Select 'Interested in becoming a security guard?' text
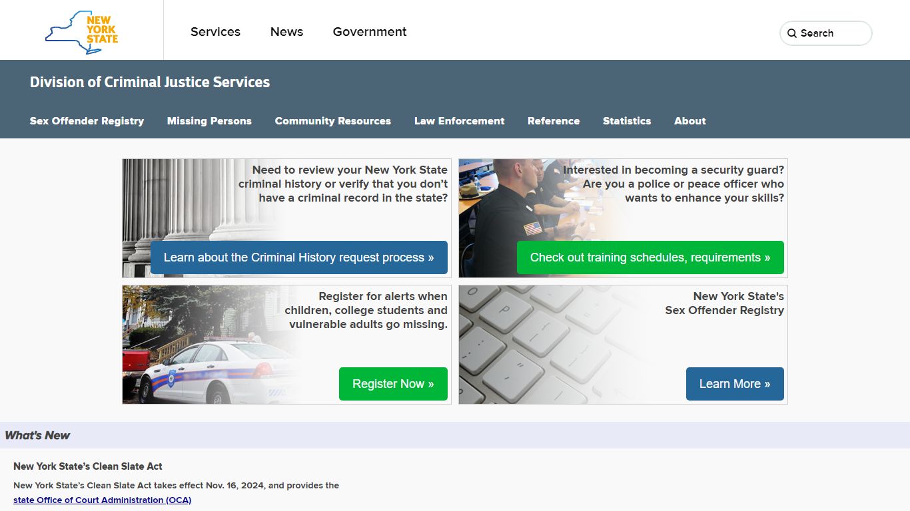Viewport: 910px width, 511px height. (674, 170)
